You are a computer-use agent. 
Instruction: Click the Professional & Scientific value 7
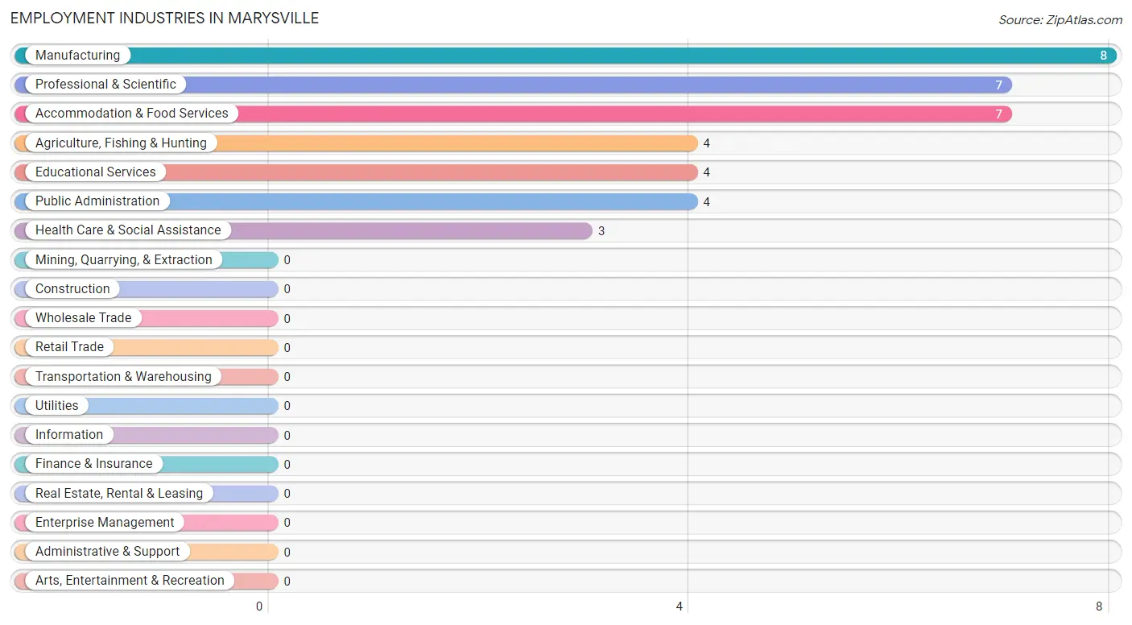click(x=999, y=85)
